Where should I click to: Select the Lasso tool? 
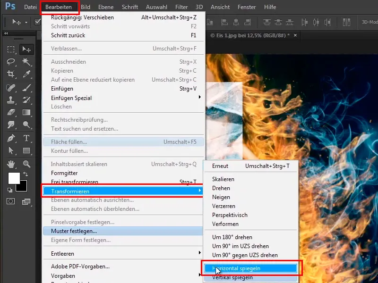coord(11,62)
